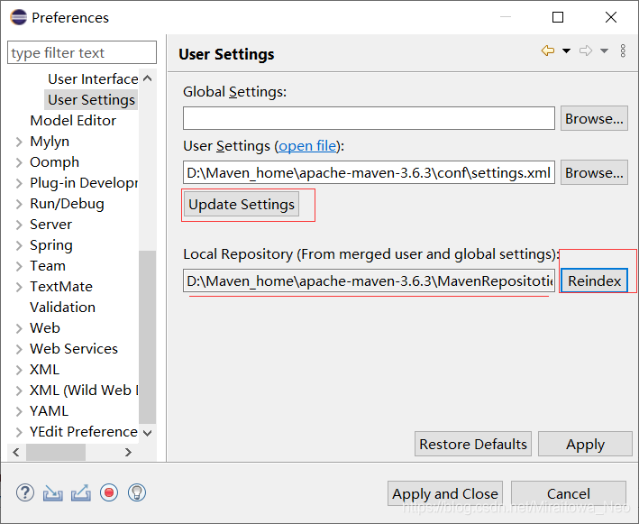639x524 pixels.
Task: Click the export preferences icon
Action: [x=81, y=492]
